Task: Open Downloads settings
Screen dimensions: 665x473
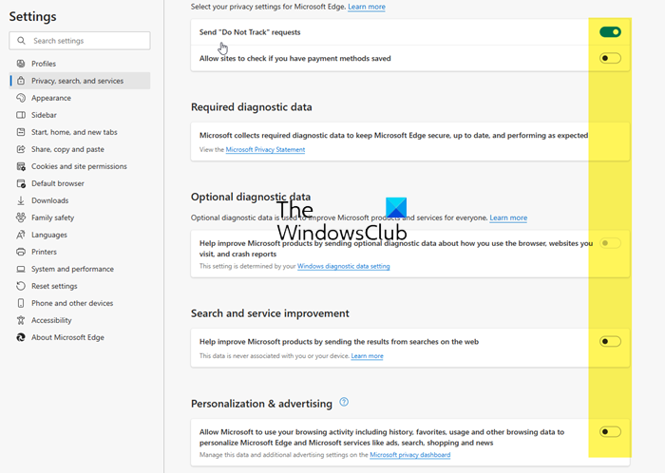Action: click(x=80, y=200)
